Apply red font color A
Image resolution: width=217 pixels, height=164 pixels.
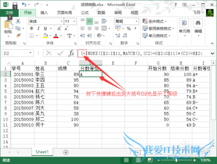[x=56, y=36]
